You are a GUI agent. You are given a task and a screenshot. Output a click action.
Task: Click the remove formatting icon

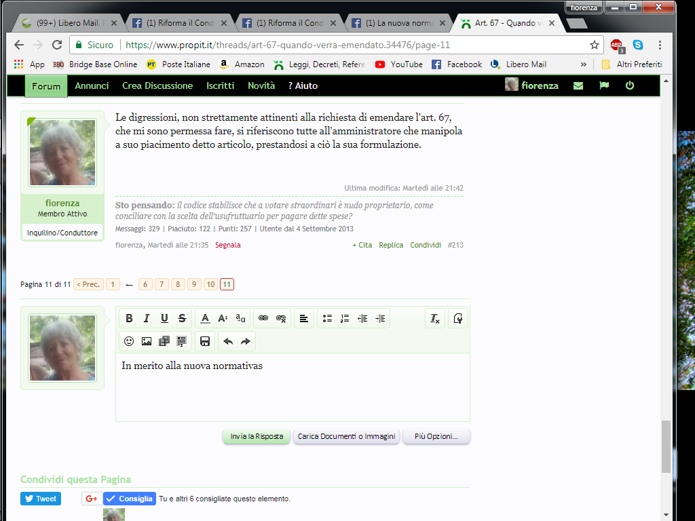point(435,318)
